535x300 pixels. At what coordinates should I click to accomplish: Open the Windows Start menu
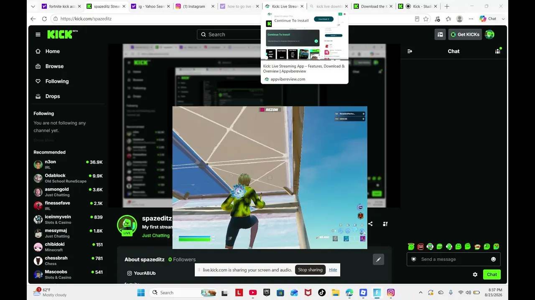point(140,292)
